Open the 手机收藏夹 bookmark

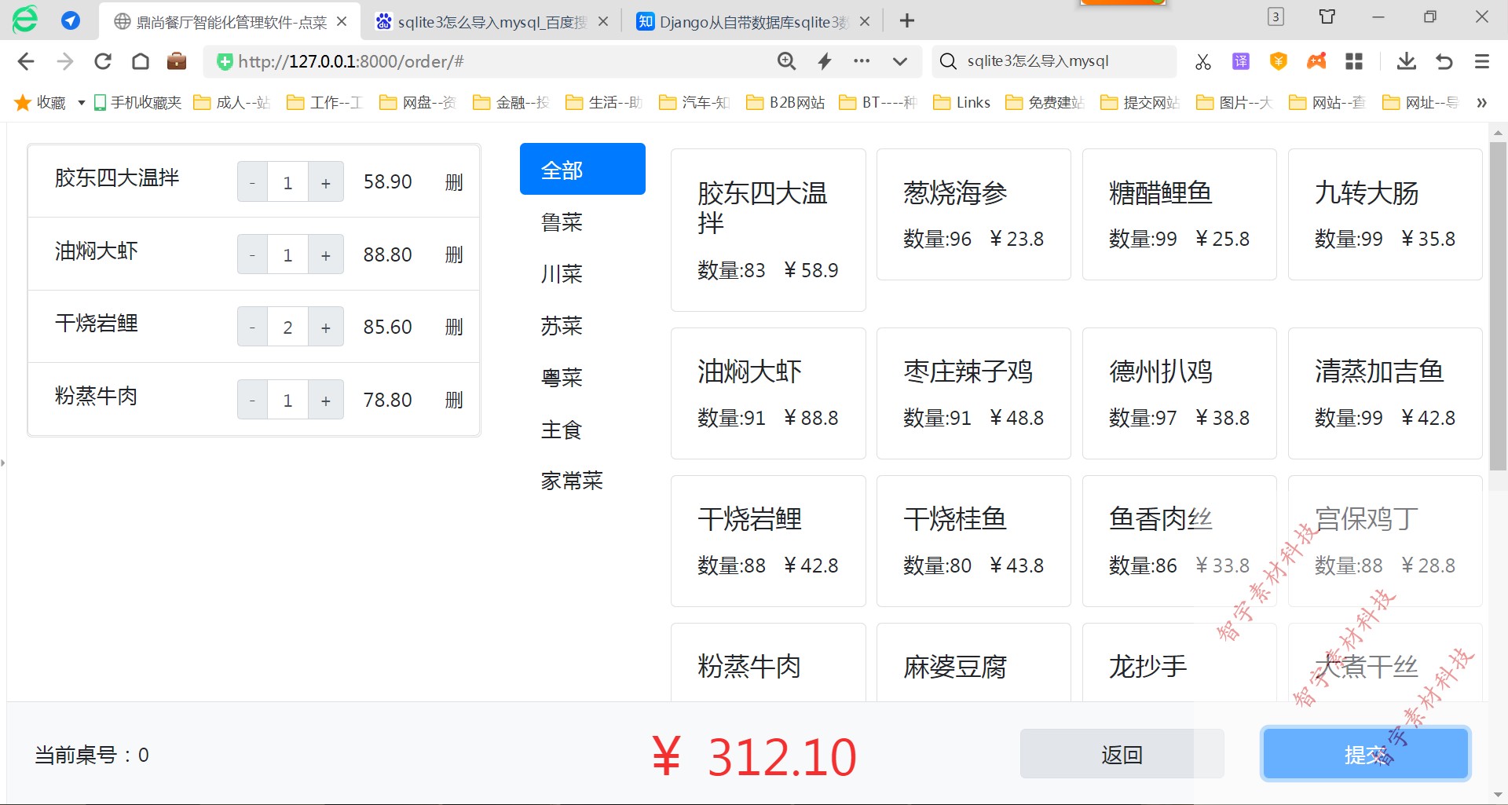pos(137,103)
